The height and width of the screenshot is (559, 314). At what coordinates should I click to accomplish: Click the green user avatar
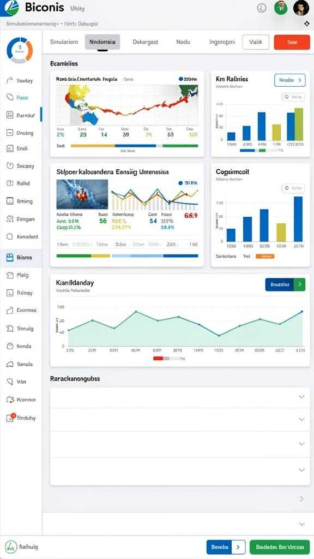tap(281, 8)
